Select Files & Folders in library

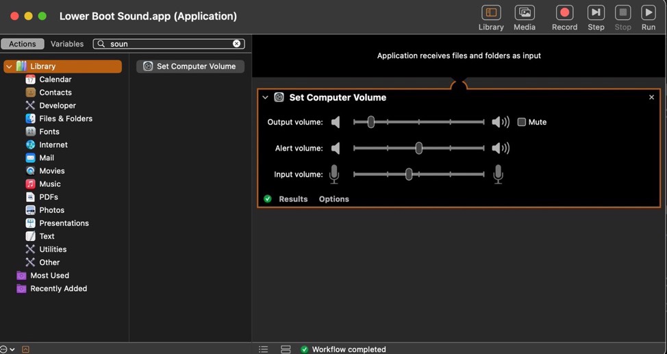click(x=66, y=118)
